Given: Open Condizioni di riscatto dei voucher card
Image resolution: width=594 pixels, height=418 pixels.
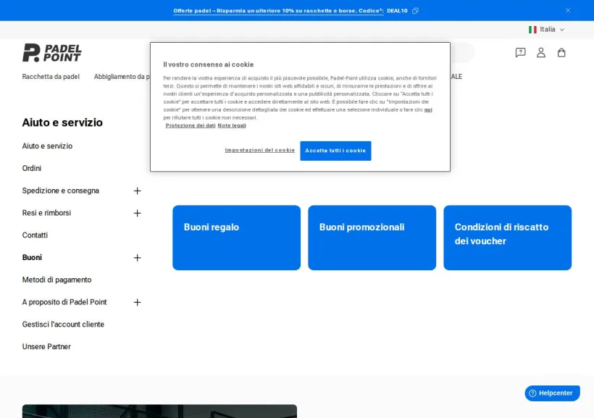Looking at the screenshot, I should click(507, 238).
